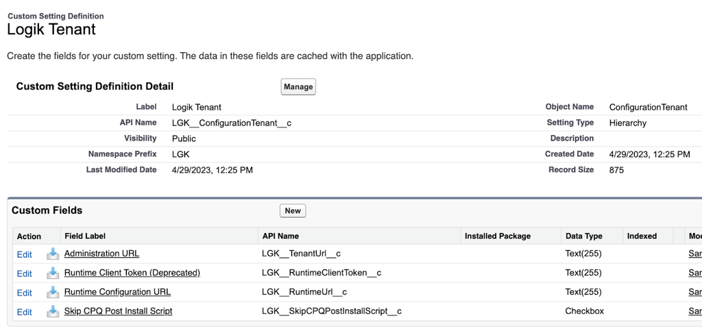
Task: Open the Administration URL field label link
Action: coord(101,254)
